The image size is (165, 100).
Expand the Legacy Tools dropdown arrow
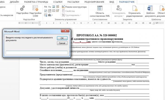pyautogui.click(x=52, y=15)
